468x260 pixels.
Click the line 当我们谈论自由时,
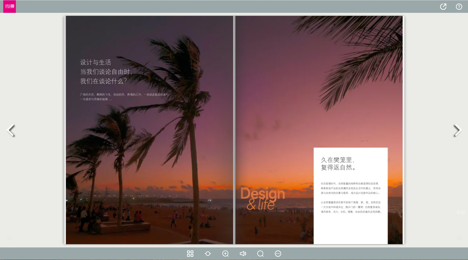(106, 72)
